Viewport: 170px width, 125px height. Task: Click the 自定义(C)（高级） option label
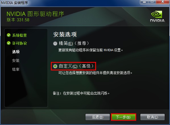[76, 66]
